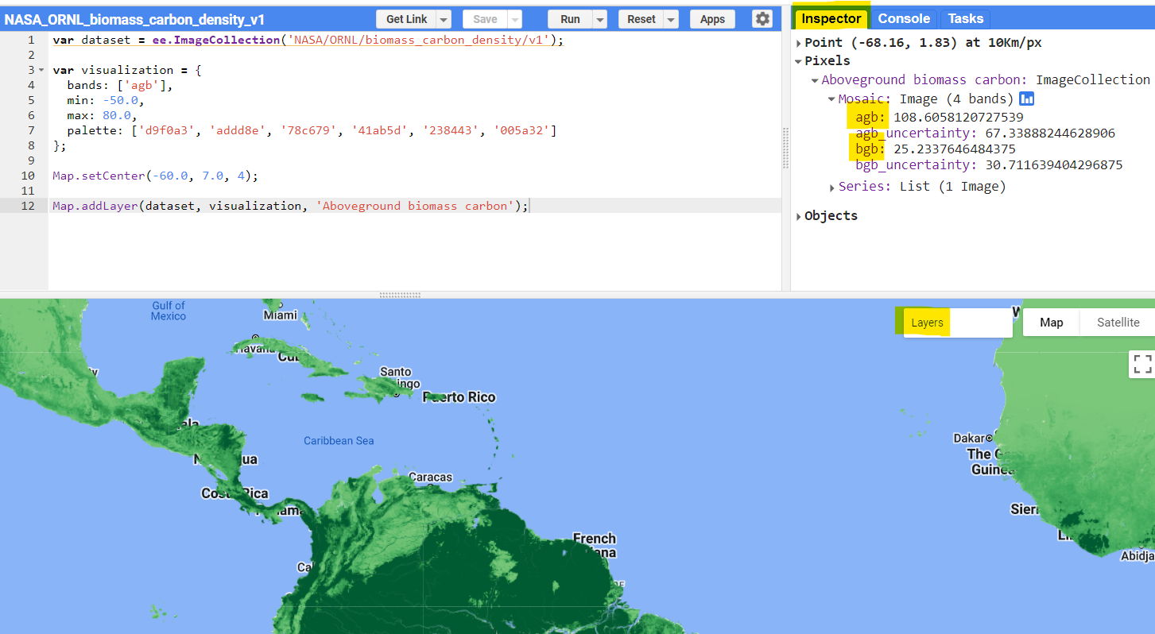Open the Code Editor settings gear
The height and width of the screenshot is (634, 1155).
762,18
